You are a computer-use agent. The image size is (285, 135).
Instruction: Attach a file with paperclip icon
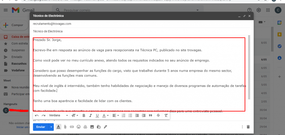pos(65,127)
